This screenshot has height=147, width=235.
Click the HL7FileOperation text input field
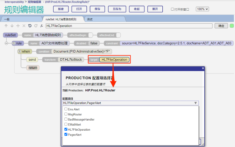pos(129,26)
